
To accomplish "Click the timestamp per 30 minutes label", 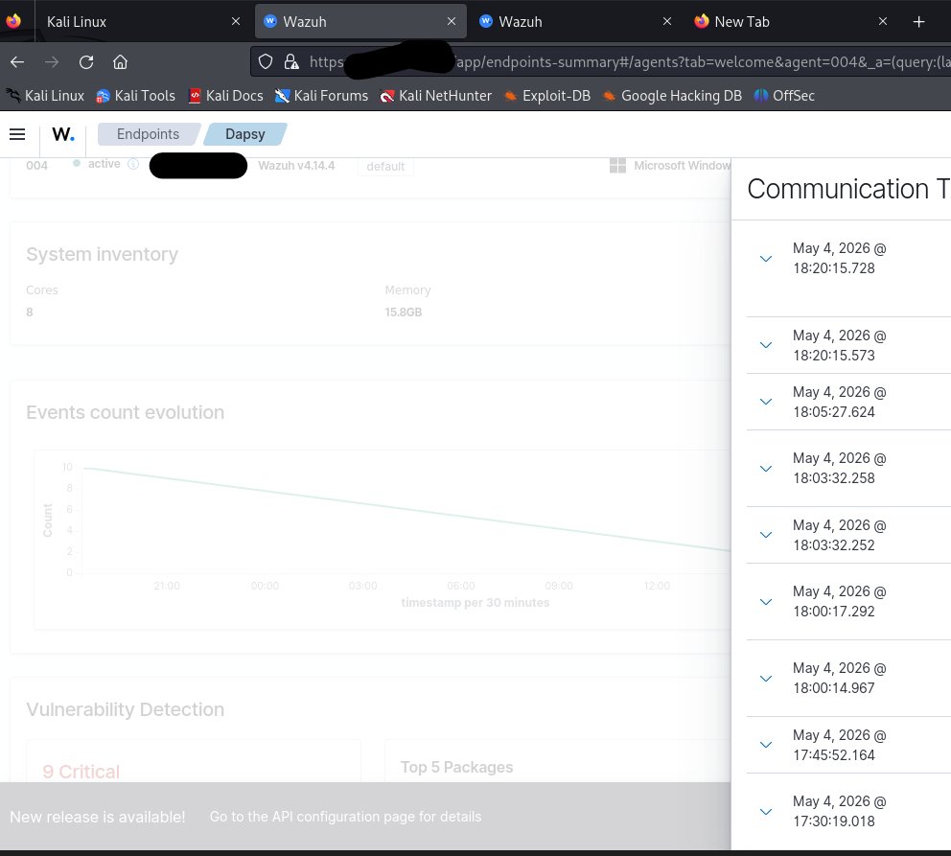I will [475, 603].
